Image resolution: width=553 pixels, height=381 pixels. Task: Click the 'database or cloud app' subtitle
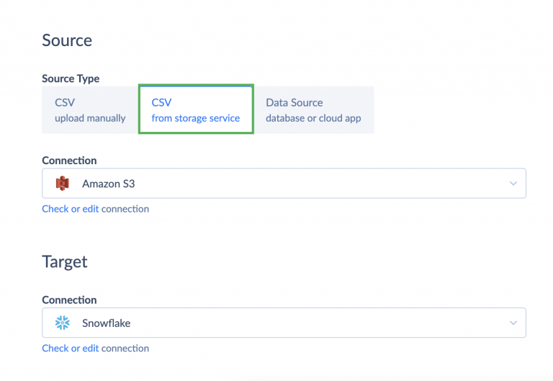pos(313,118)
